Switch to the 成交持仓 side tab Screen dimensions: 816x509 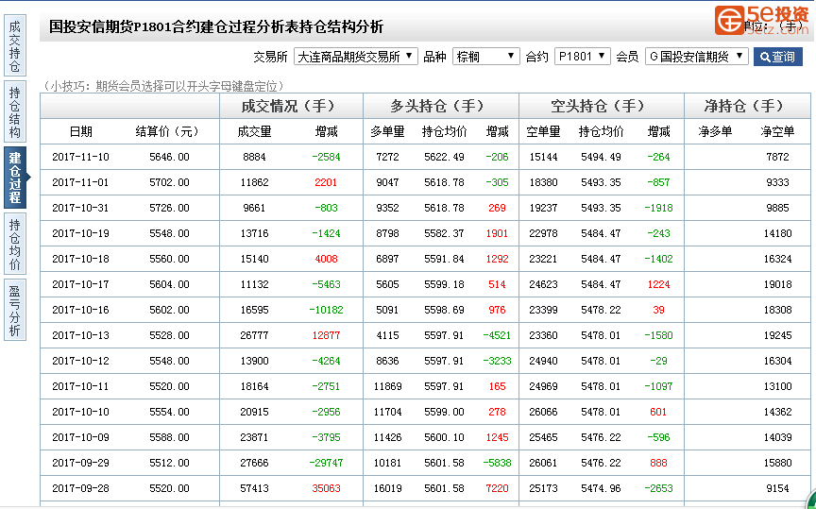point(15,45)
